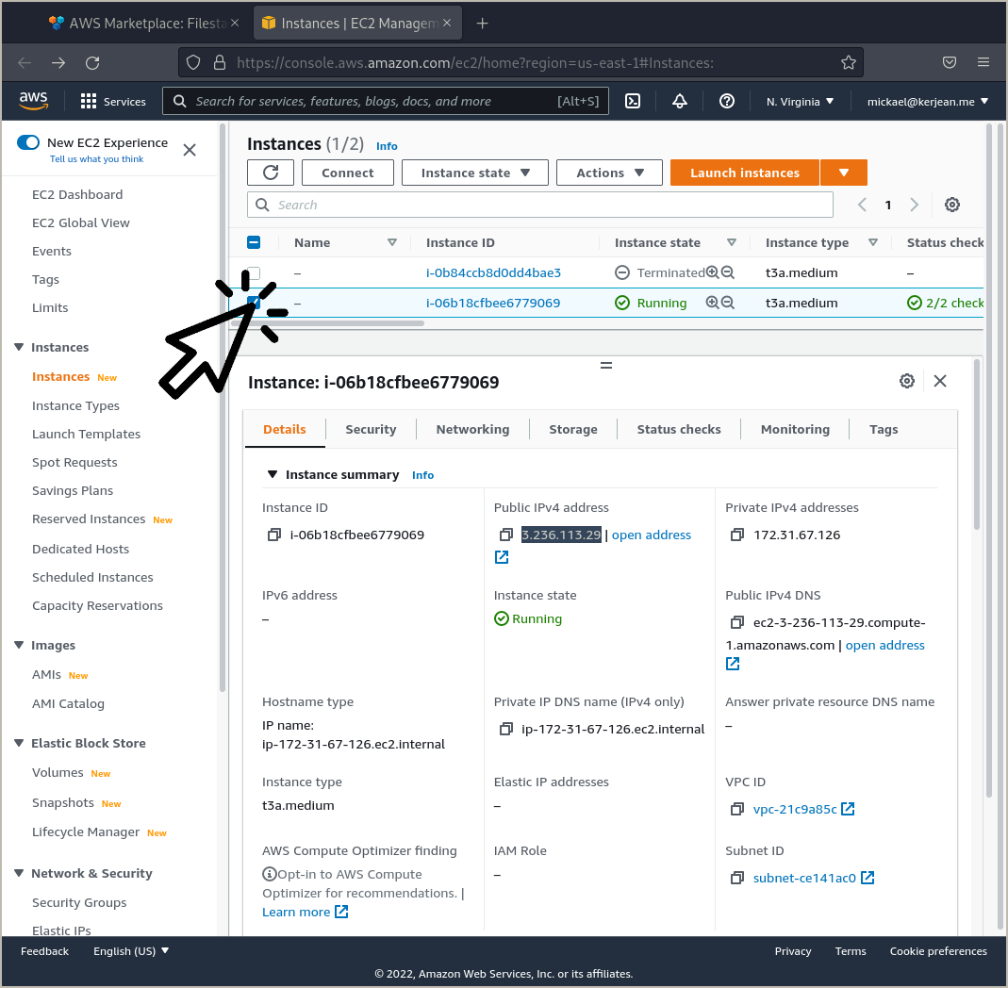Image resolution: width=1008 pixels, height=988 pixels.
Task: Close the New EC2 Experience banner
Action: (189, 150)
